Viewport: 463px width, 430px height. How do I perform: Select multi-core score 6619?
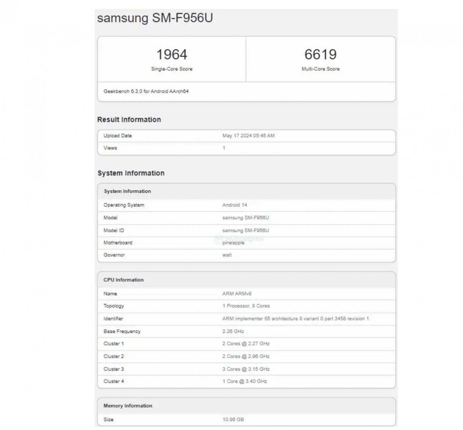tap(321, 54)
